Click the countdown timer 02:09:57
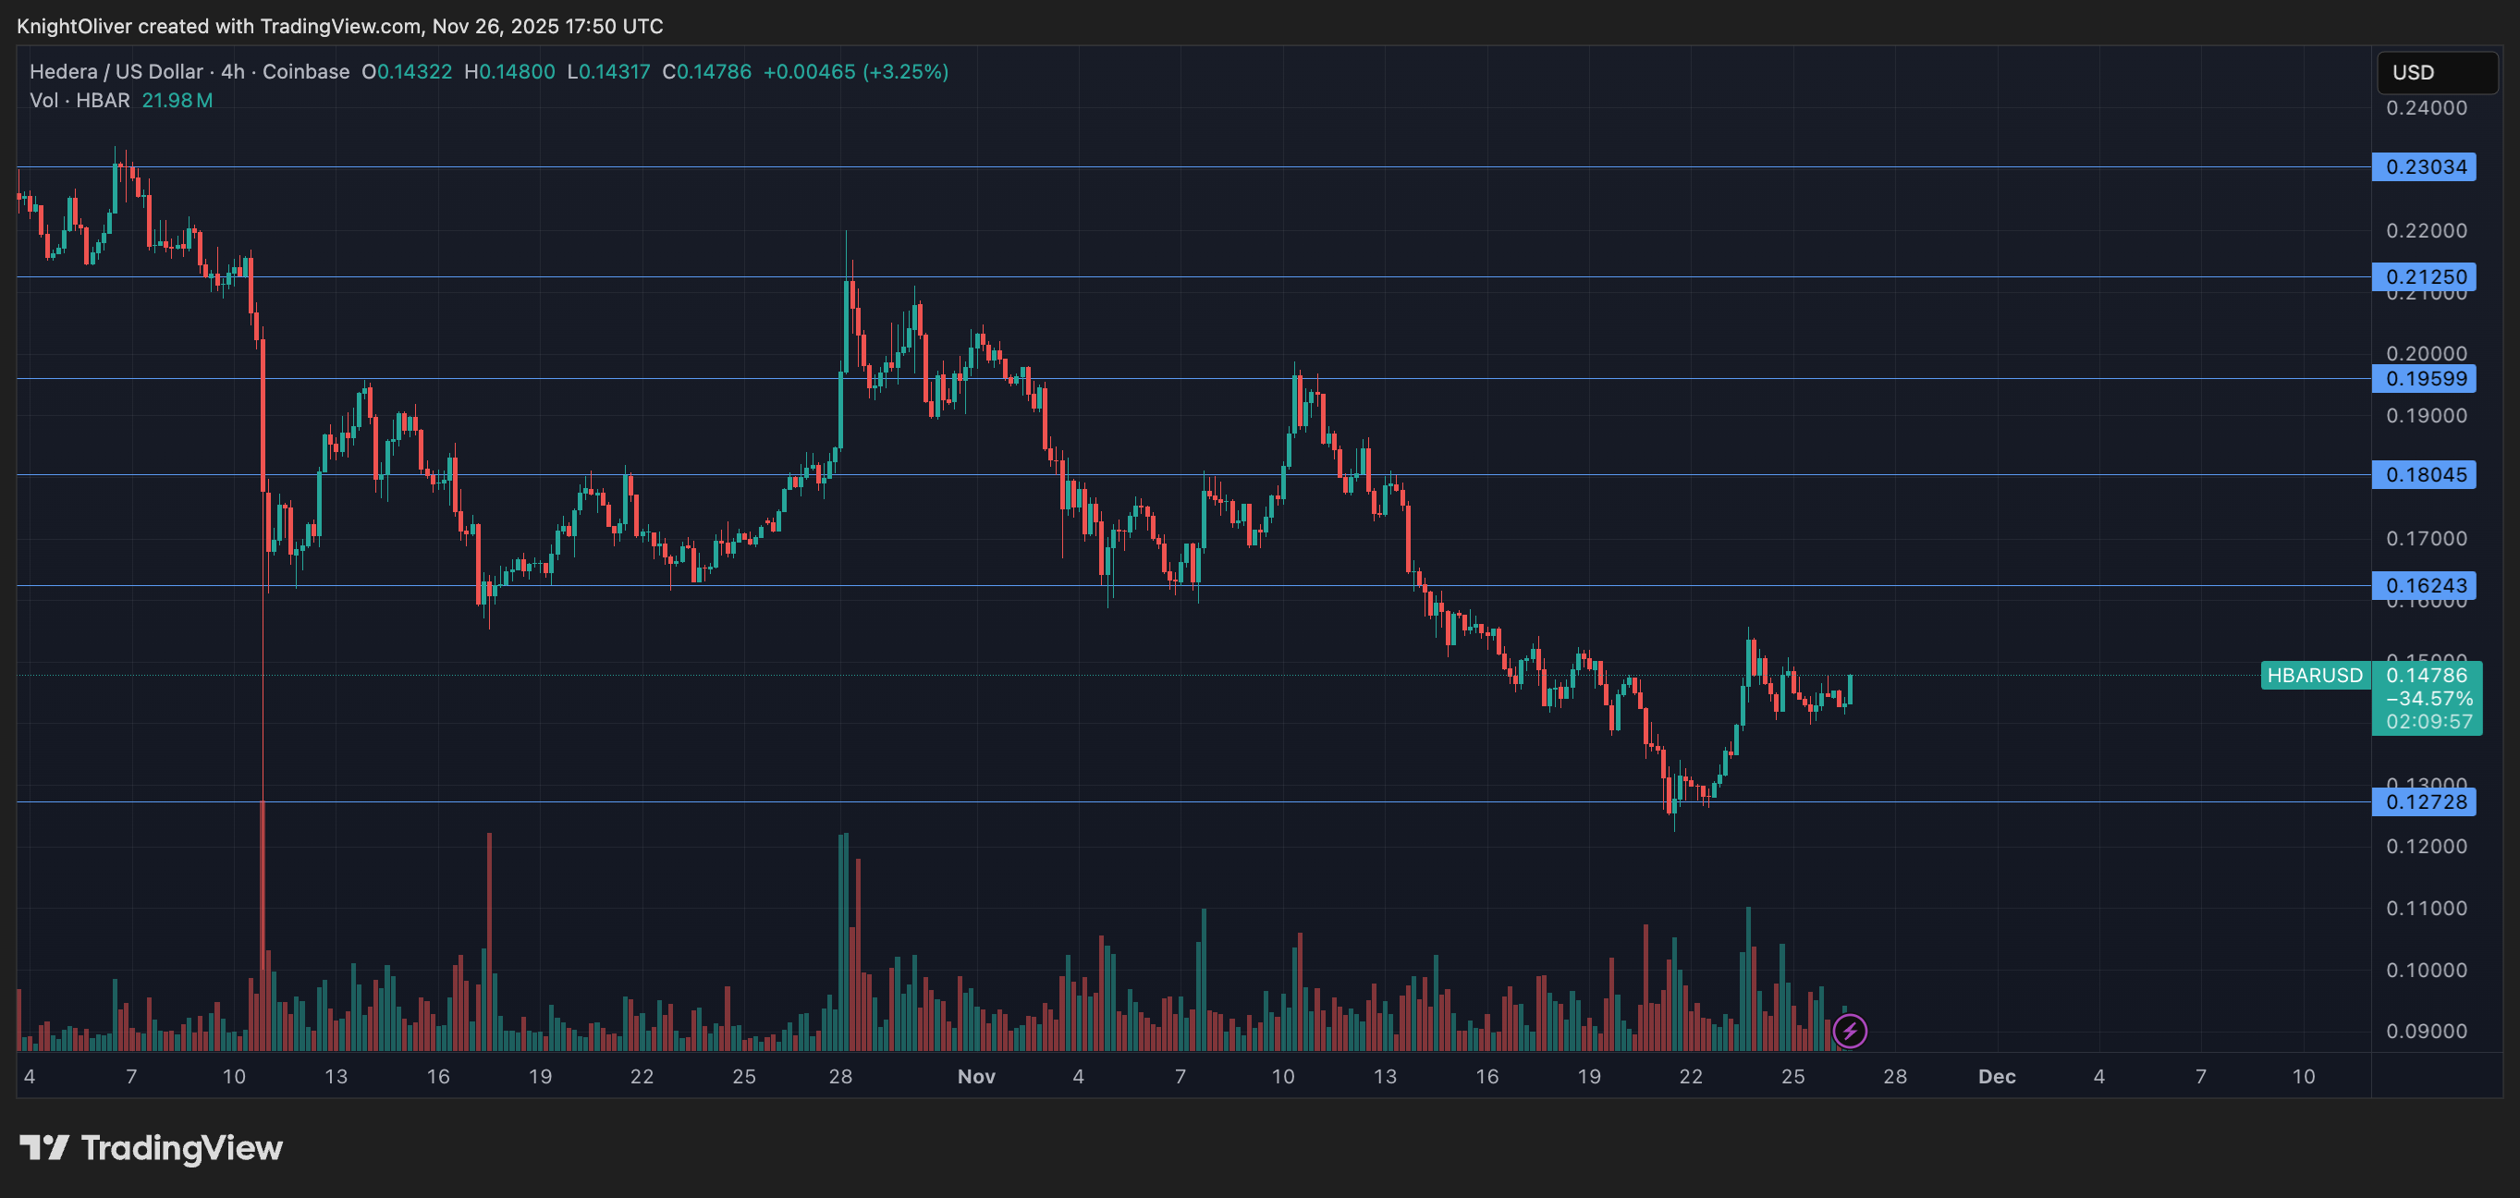 2428,722
